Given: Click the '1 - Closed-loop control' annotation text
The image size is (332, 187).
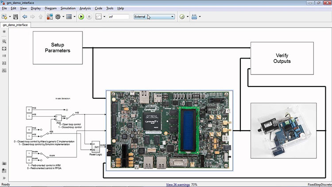Looking at the screenshot, I should click(x=70, y=127).
